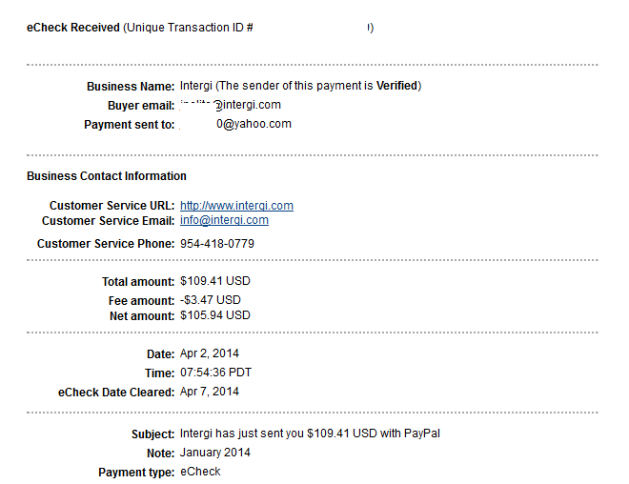Click the eCheck Received heading
Image resolution: width=629 pixels, height=484 pixels.
pos(73,28)
